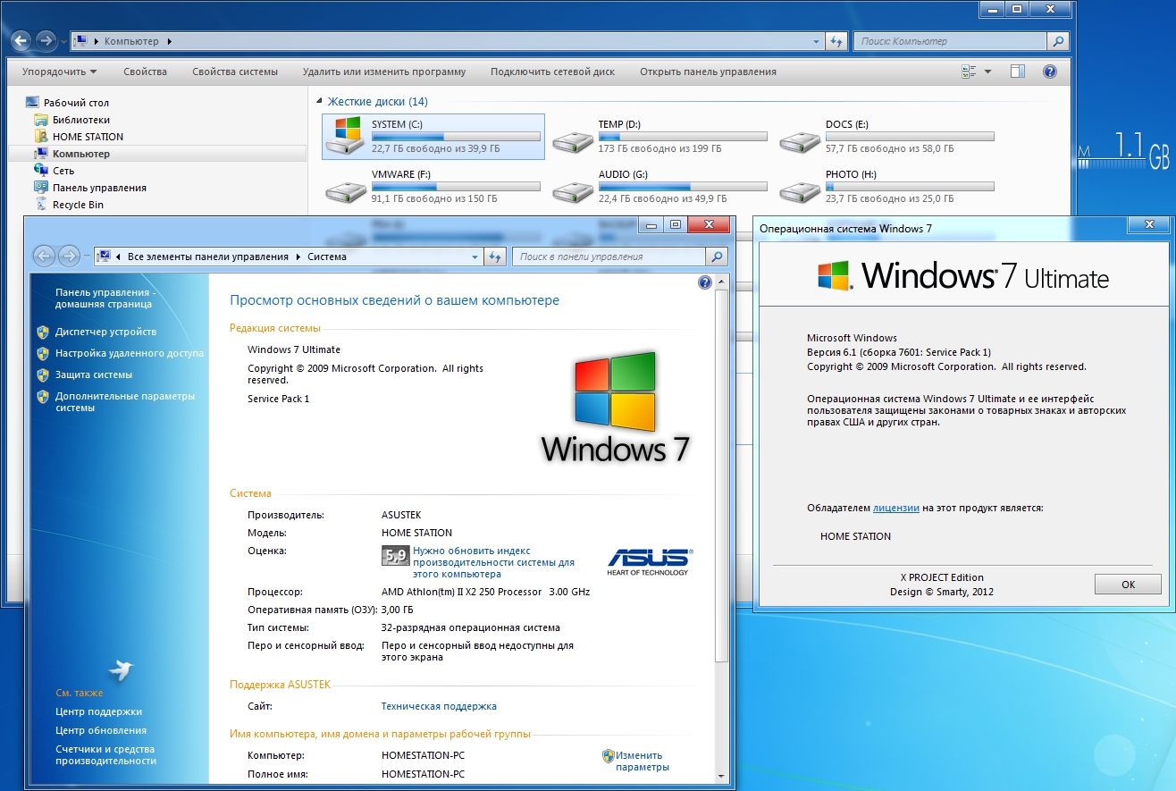Click the shield icon beside Диспетчер устройств

[x=43, y=332]
